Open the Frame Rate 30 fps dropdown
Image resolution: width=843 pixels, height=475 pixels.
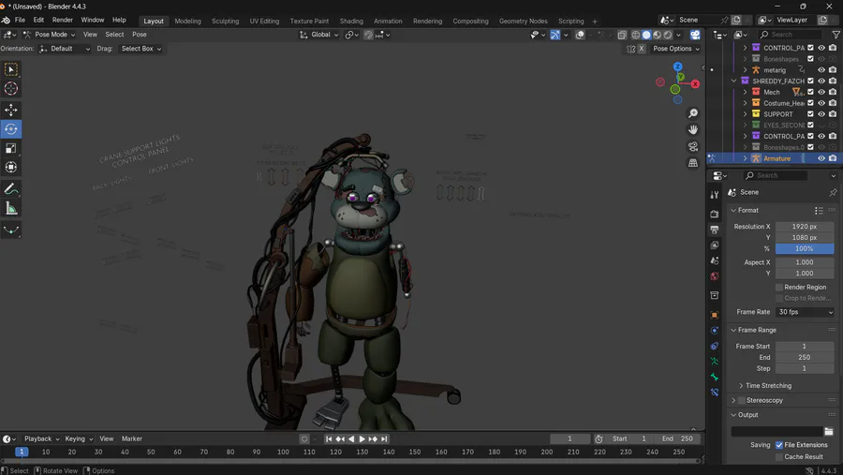[805, 312]
